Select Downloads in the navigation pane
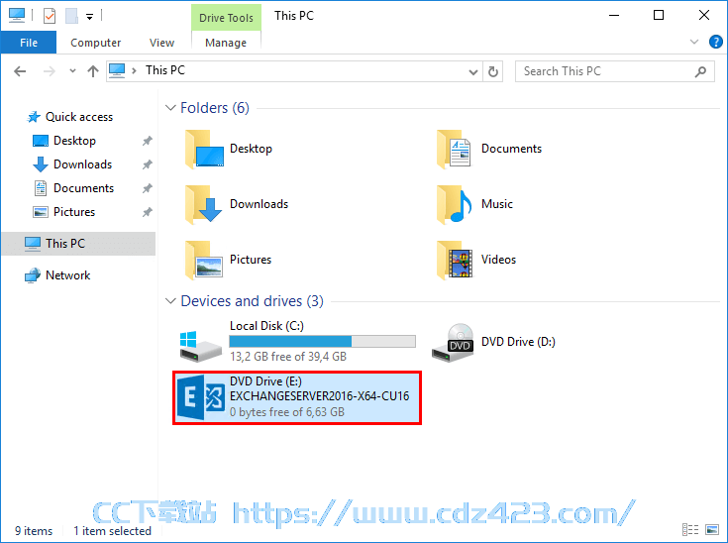Image resolution: width=728 pixels, height=543 pixels. pos(82,164)
